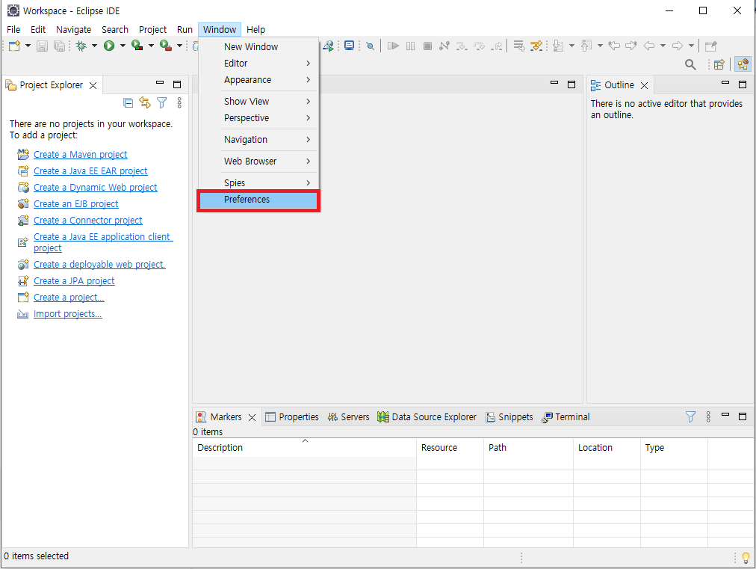
Task: Click the Previous Annotation icon
Action: 586,46
